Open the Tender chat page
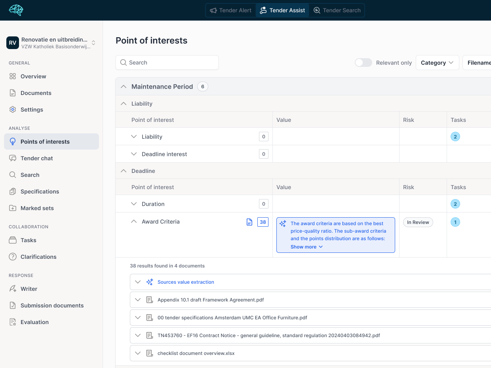This screenshot has width=491, height=368. pyautogui.click(x=36, y=158)
